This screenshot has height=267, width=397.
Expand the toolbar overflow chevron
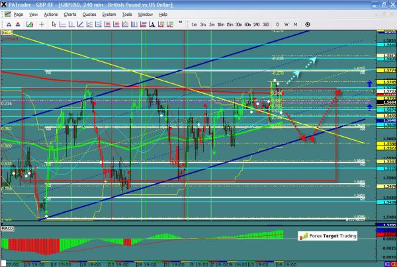tap(181, 22)
